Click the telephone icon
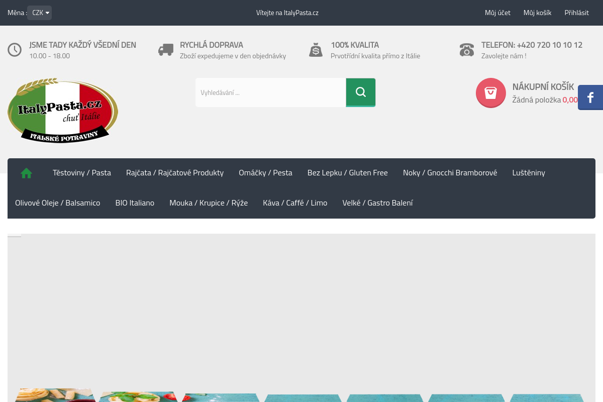603x402 pixels. click(x=466, y=50)
